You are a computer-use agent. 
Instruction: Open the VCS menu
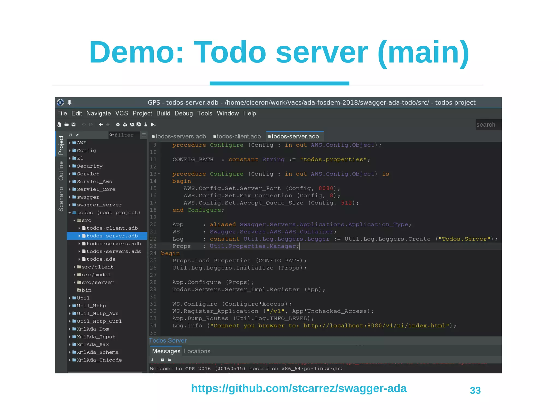click(x=121, y=113)
